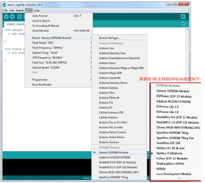Viewport: 205px width, 183px height.
Task: Expand the Upload Speed "115200" submenu
Action: tap(59, 68)
